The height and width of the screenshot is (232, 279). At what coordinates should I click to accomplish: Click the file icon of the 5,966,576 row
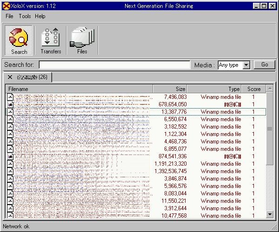pyautogui.click(x=10, y=186)
